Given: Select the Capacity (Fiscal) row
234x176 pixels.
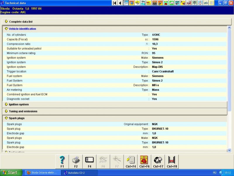Looking at the screenshot, I should tap(115, 39).
